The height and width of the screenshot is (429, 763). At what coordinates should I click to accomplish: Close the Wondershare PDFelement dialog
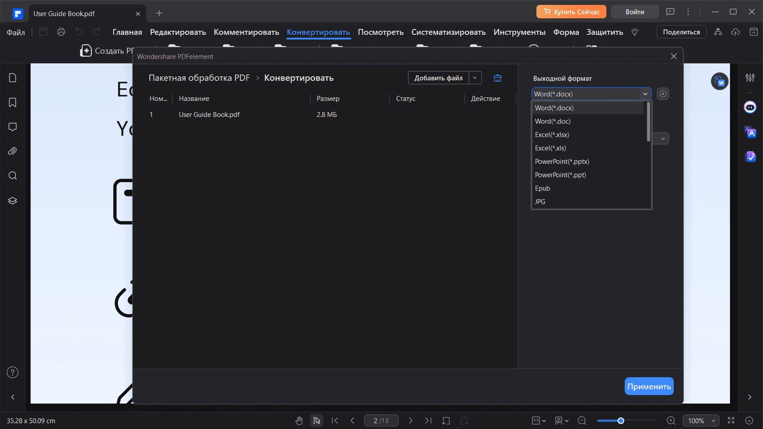[674, 56]
